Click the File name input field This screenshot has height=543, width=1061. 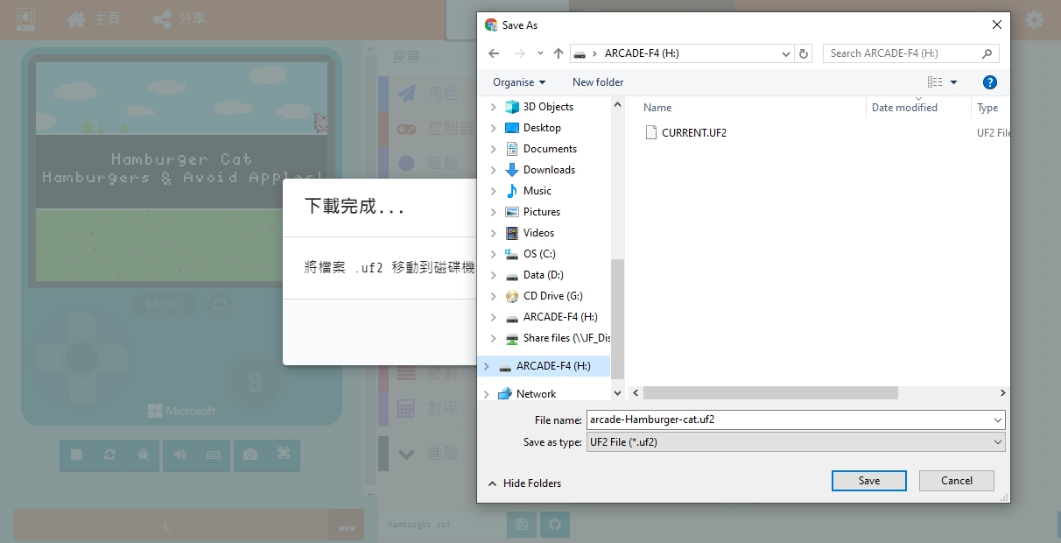(x=788, y=420)
